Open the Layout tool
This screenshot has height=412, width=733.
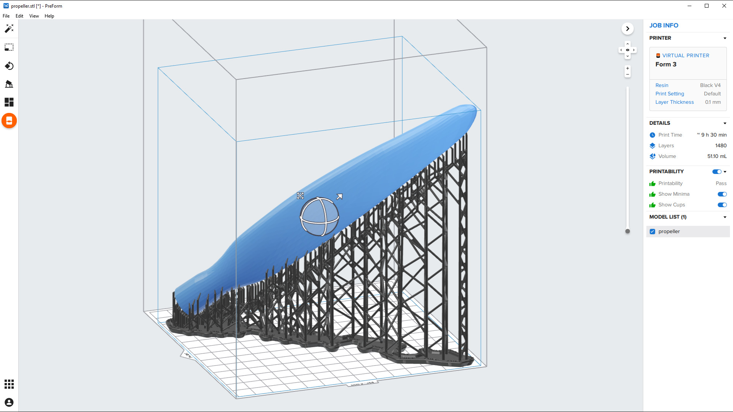(9, 102)
